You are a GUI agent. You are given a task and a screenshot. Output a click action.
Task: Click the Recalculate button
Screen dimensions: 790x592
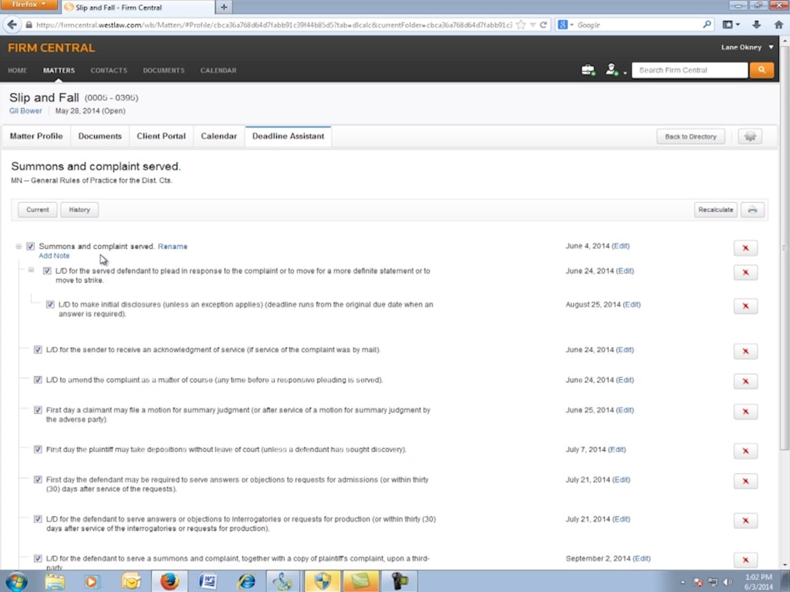point(715,210)
